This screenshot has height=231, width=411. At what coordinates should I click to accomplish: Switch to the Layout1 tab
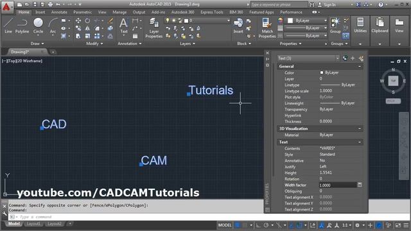(33, 224)
